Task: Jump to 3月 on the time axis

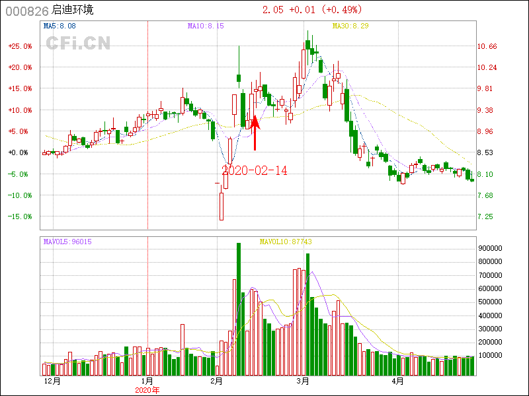Action: coord(304,381)
